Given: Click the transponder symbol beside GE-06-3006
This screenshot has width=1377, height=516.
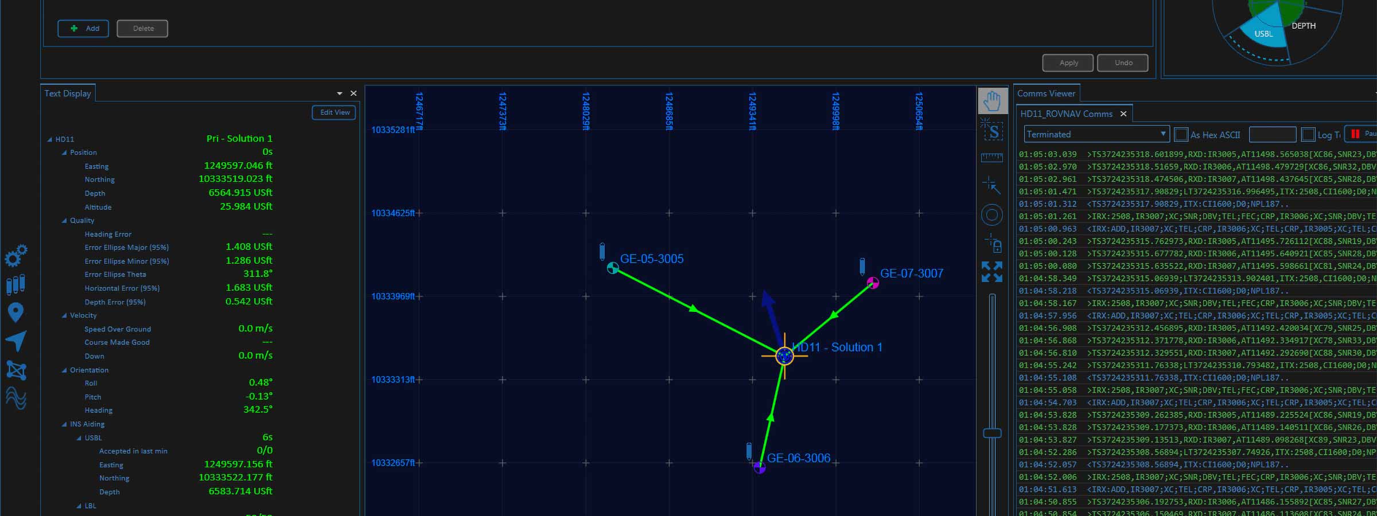Looking at the screenshot, I should pyautogui.click(x=749, y=451).
